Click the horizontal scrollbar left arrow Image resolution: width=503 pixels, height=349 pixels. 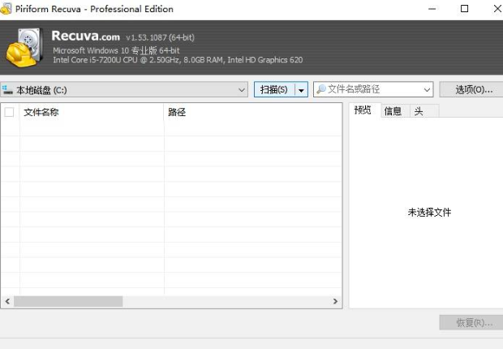[x=7, y=301]
